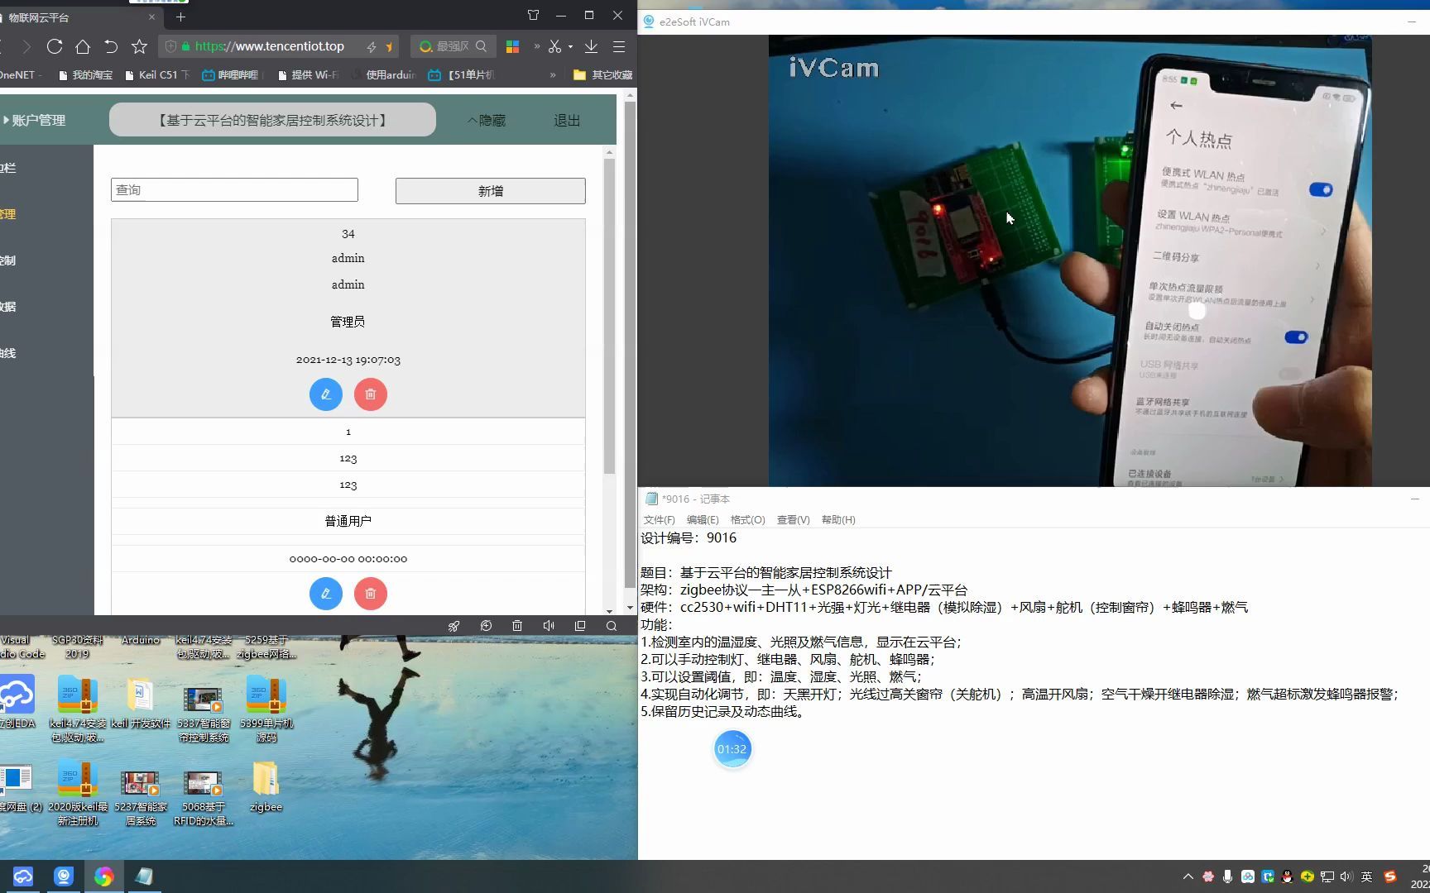Open 格式(O) menu in Notepad
The width and height of the screenshot is (1430, 893).
[x=747, y=520]
